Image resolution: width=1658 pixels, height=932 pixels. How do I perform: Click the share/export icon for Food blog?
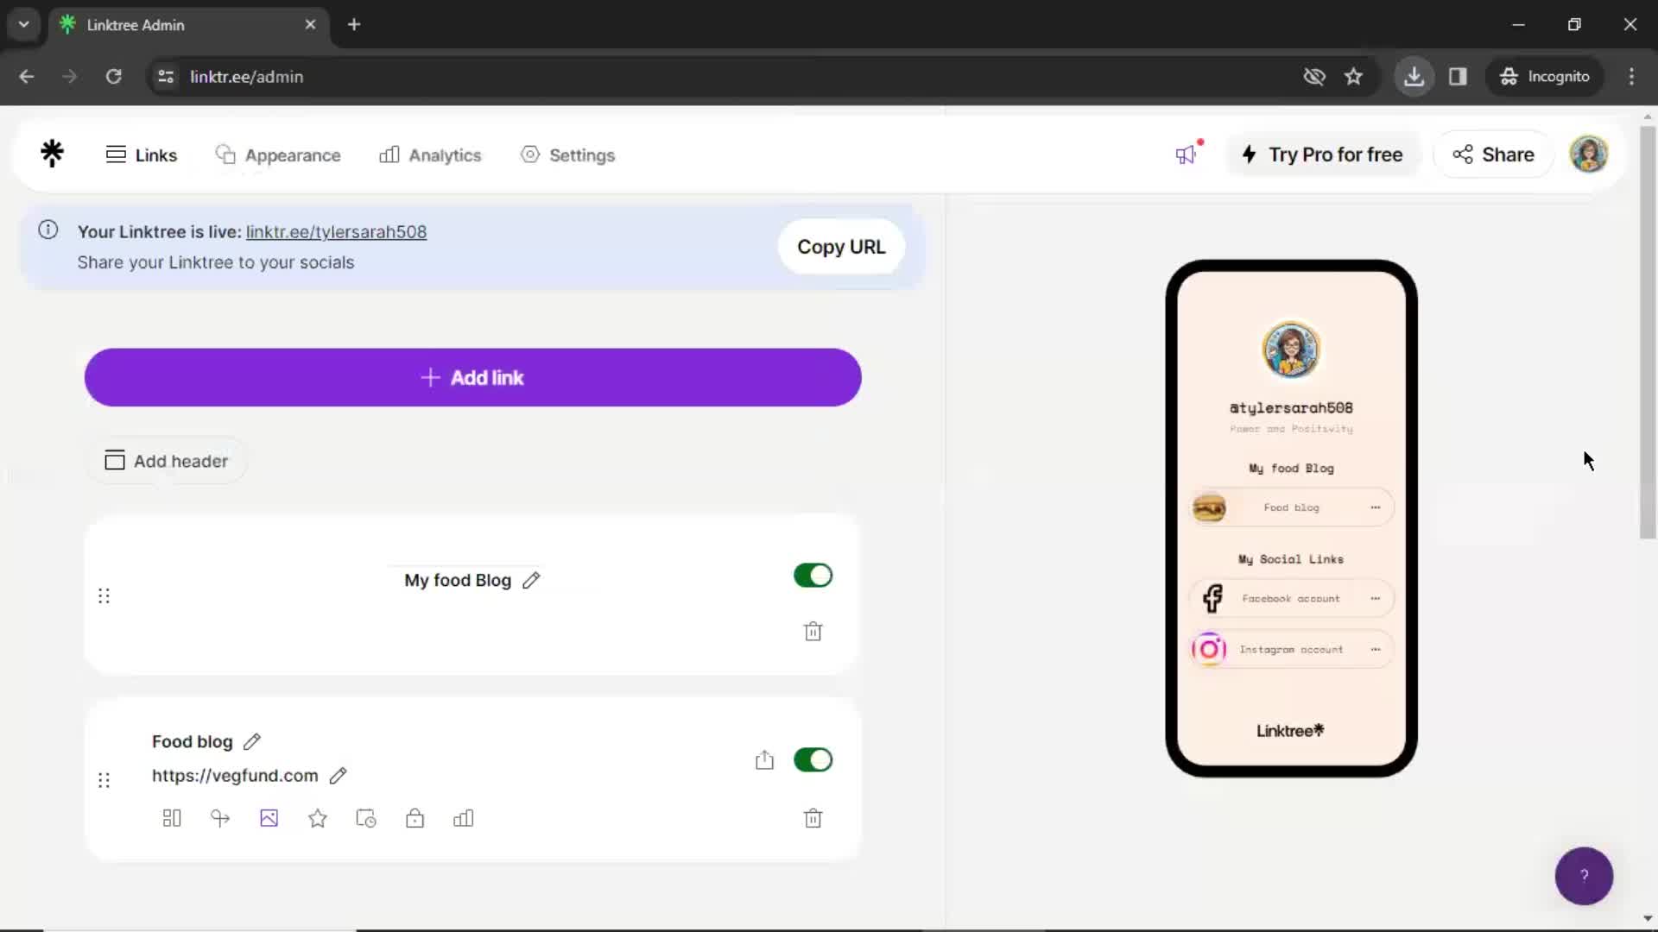tap(764, 760)
